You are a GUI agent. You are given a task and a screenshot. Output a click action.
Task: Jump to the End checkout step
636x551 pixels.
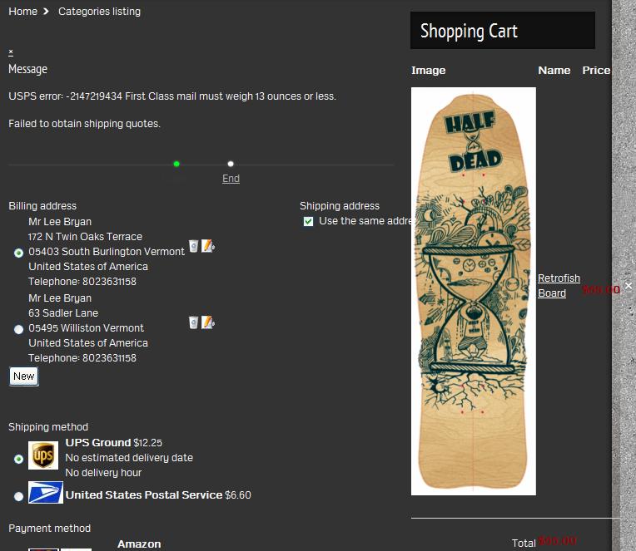point(231,179)
